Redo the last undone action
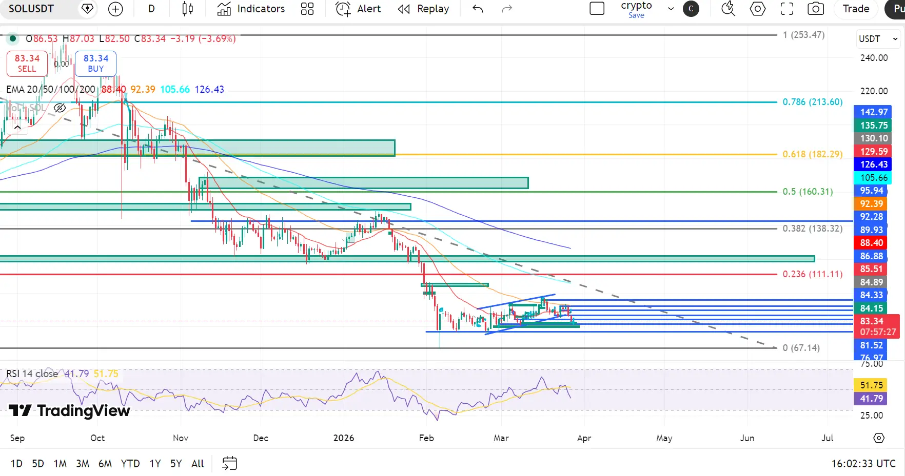905x476 pixels. (x=507, y=9)
